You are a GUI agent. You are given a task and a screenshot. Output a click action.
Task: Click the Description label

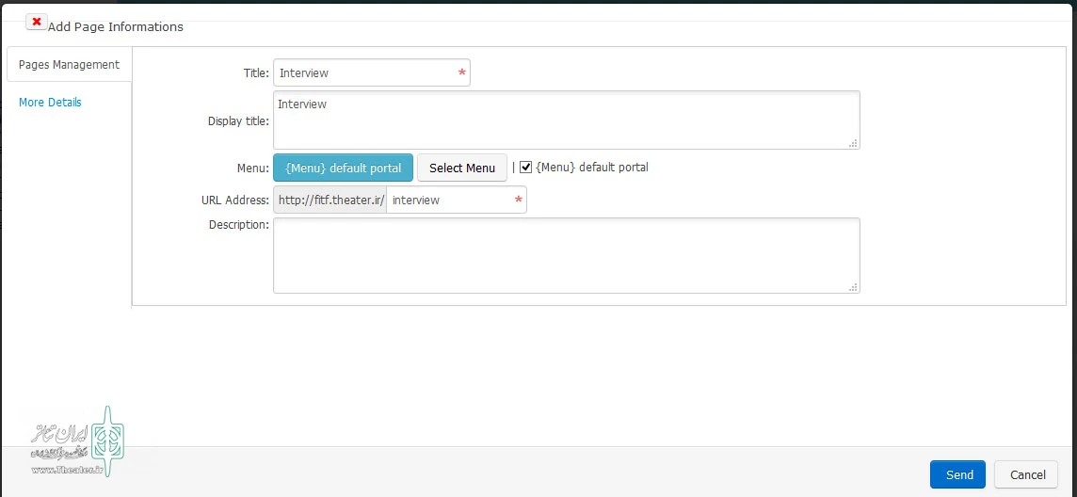coord(238,224)
